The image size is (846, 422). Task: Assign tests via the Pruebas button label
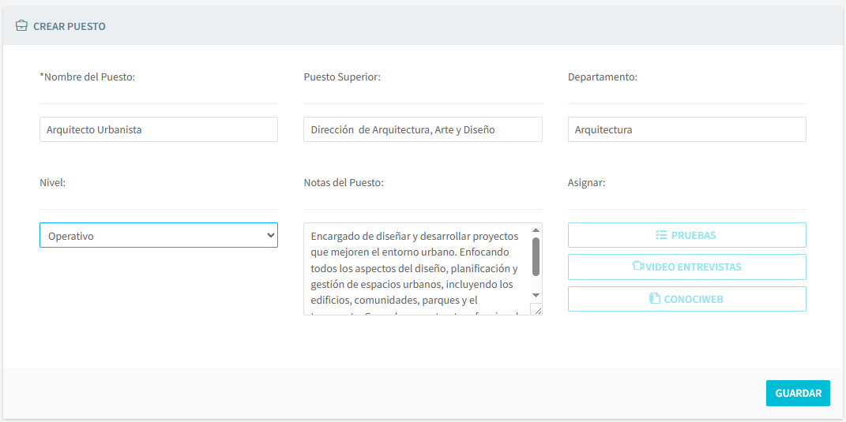click(694, 235)
